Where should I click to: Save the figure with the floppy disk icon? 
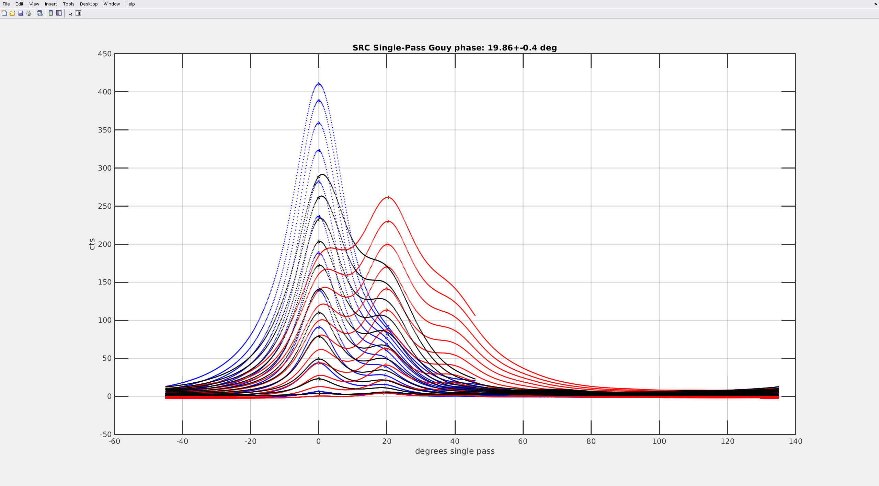21,13
